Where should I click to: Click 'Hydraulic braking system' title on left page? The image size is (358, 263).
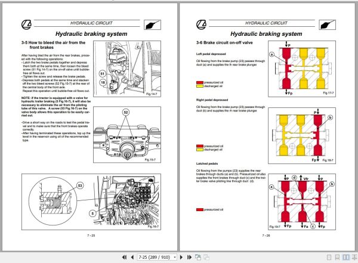[91, 34]
